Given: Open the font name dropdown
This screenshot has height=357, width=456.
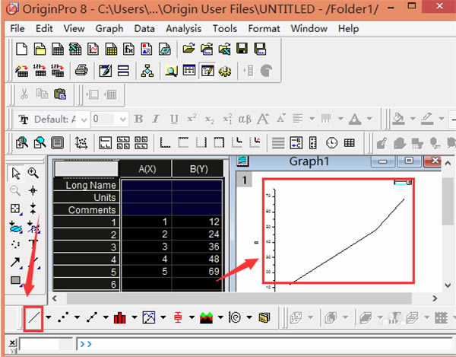Looking at the screenshot, I should [84, 120].
